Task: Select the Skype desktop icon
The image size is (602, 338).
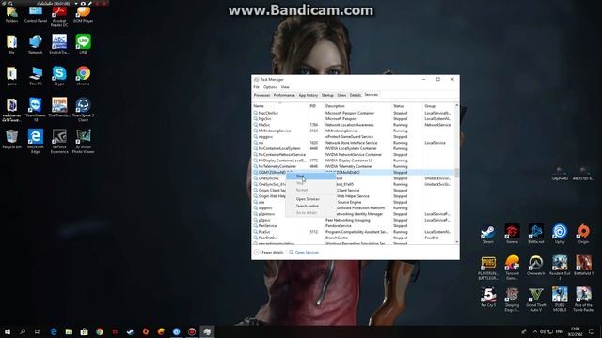Action: (x=59, y=75)
